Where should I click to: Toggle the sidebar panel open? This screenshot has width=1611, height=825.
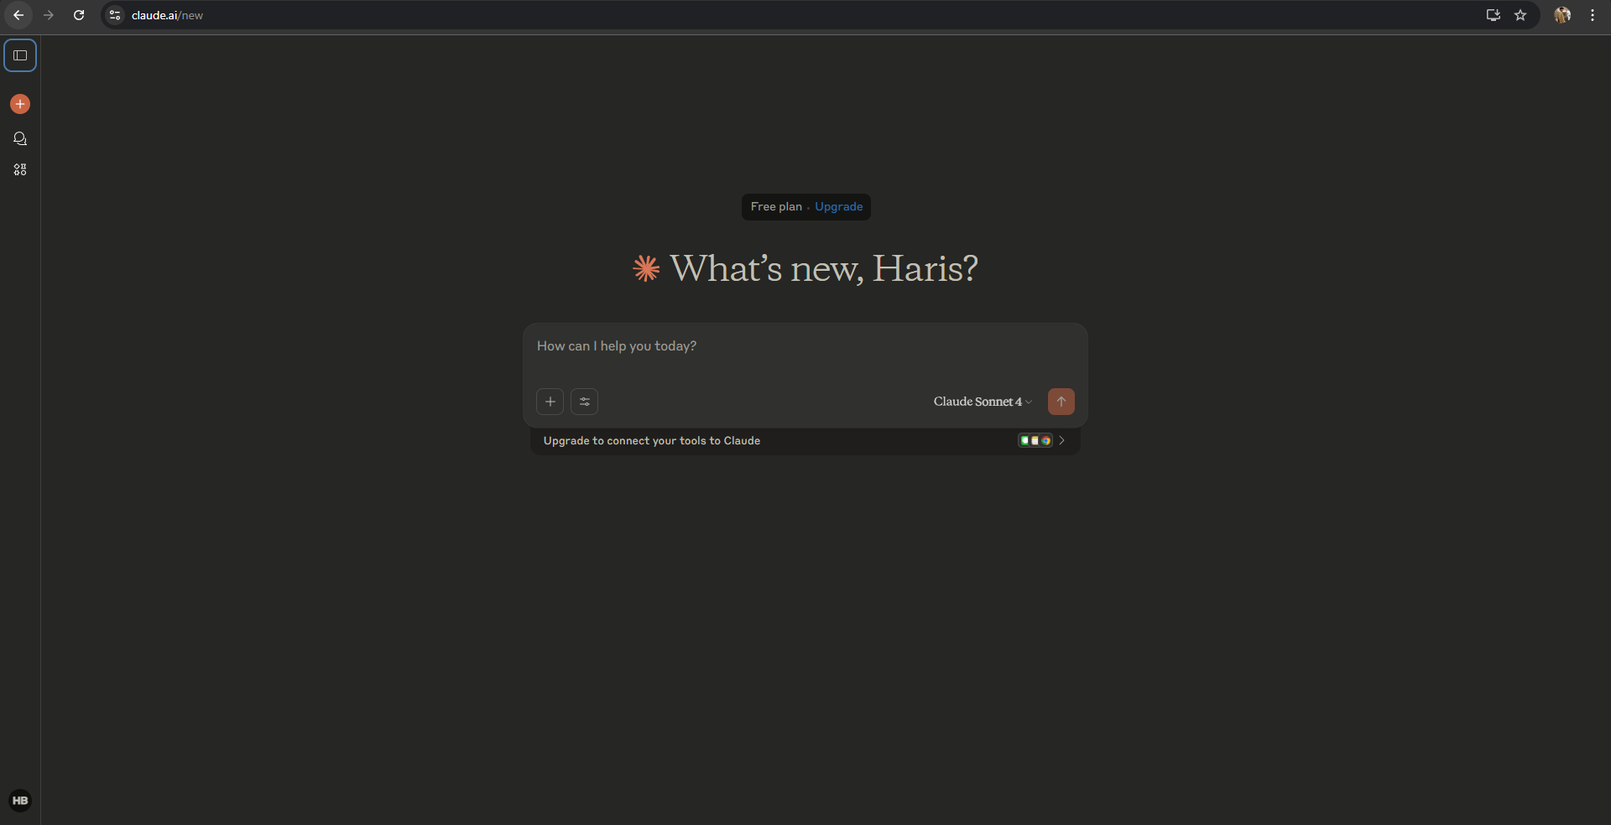click(x=20, y=55)
